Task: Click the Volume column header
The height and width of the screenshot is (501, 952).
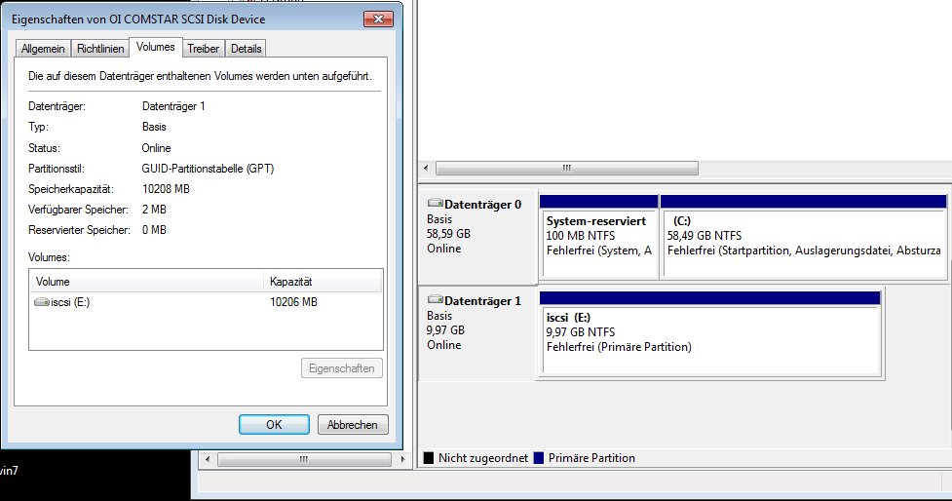Action: pyautogui.click(x=146, y=282)
